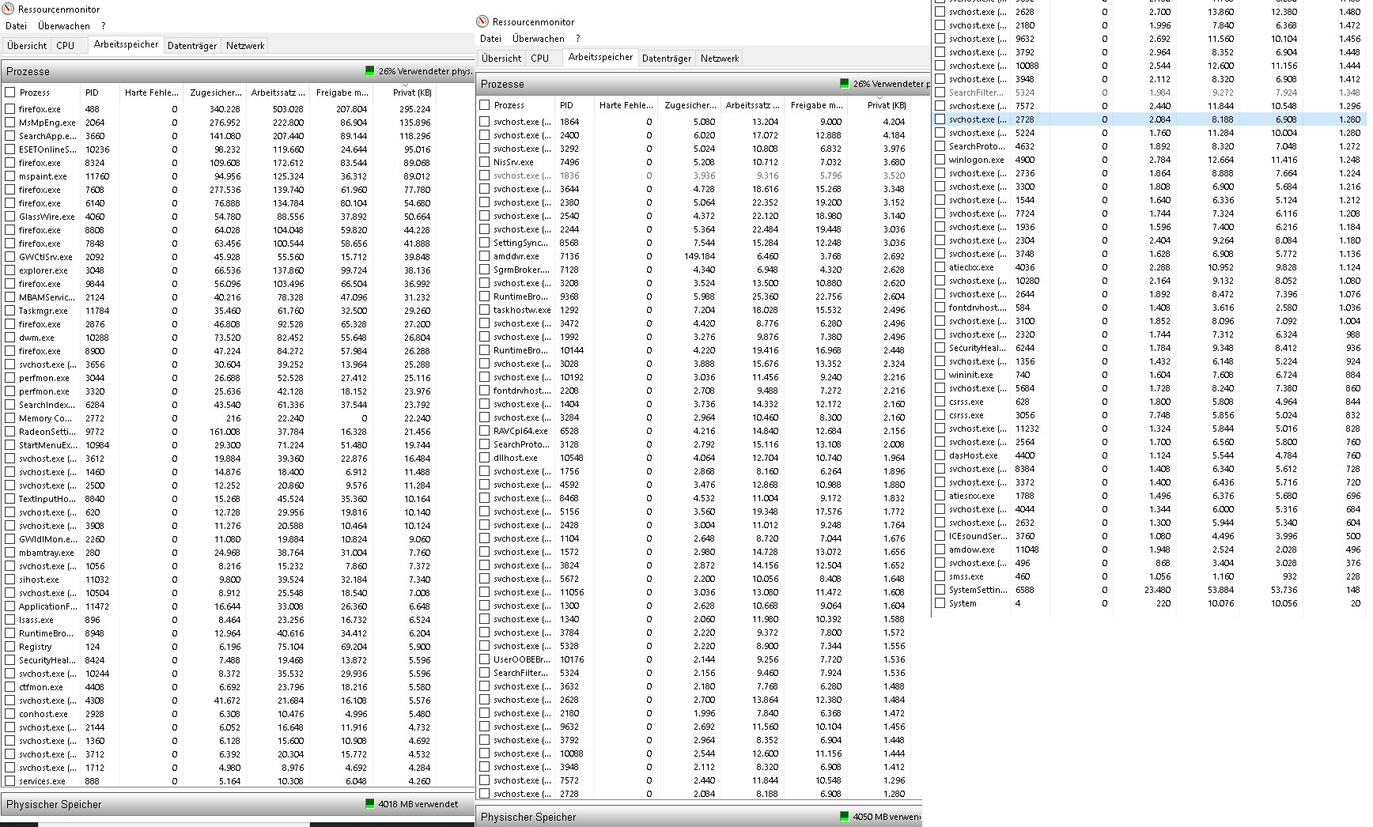Viewport: 1373px width, 827px height.
Task: Sort by the Zugesicher... column in the middle window
Action: (689, 105)
